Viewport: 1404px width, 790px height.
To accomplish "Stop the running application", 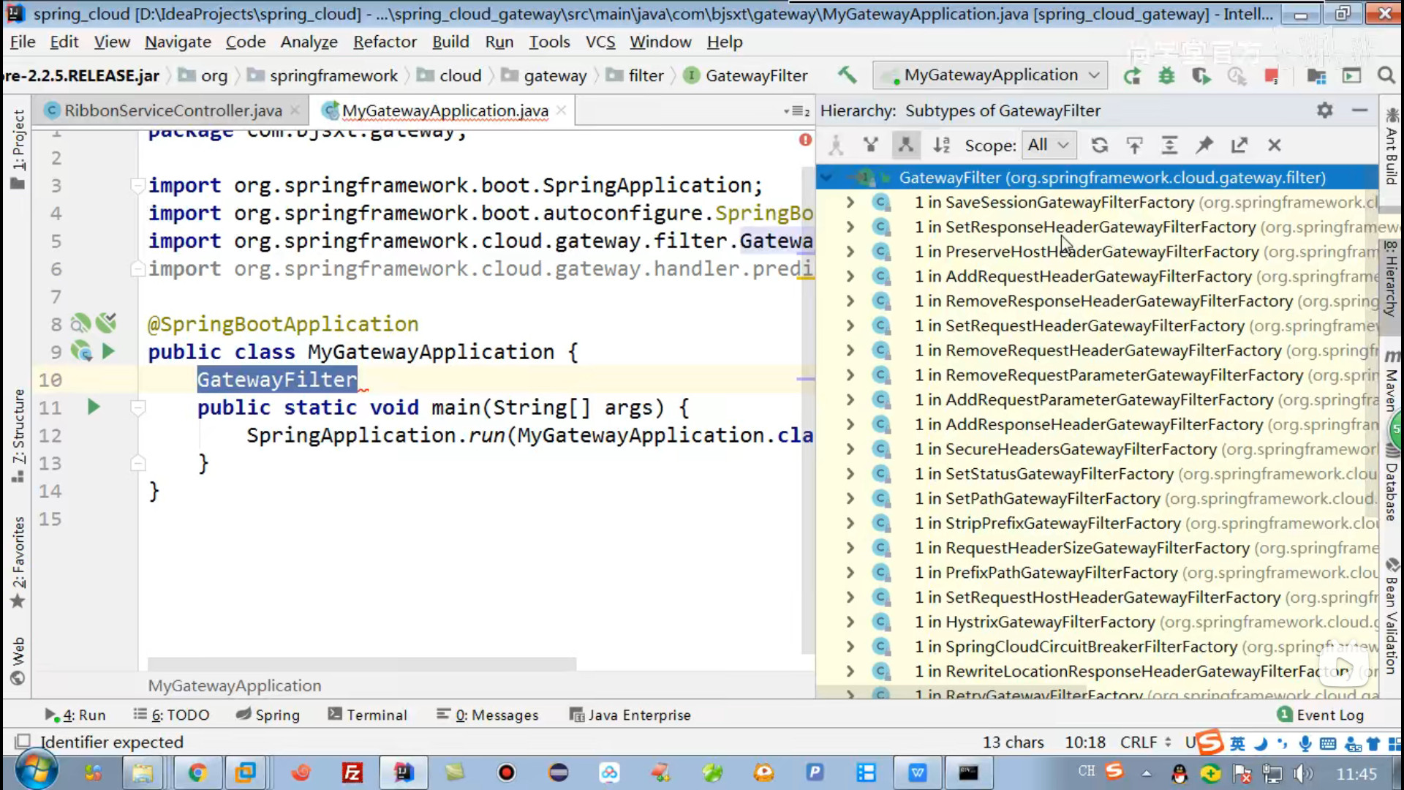I will [1271, 75].
